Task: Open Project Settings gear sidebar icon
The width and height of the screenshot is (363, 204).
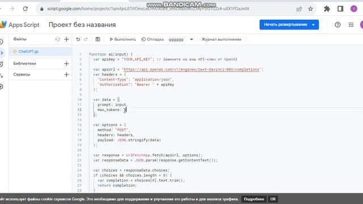Action: click(x=1, y=87)
